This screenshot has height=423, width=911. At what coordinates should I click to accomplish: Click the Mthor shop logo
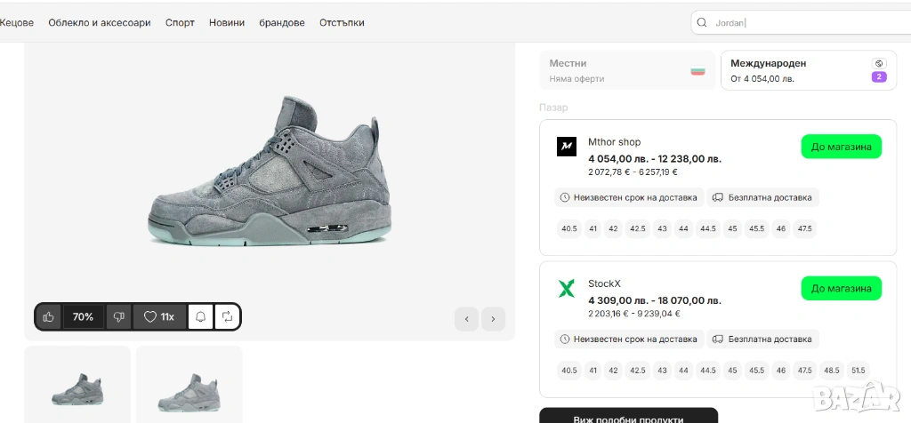(x=567, y=147)
